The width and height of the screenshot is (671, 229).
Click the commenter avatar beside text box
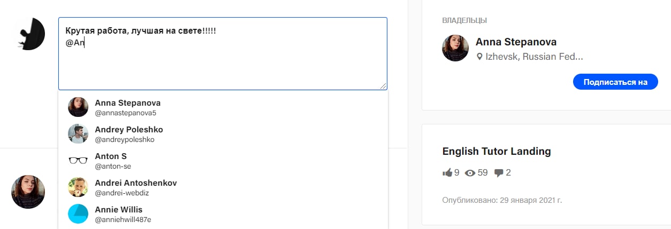click(30, 34)
